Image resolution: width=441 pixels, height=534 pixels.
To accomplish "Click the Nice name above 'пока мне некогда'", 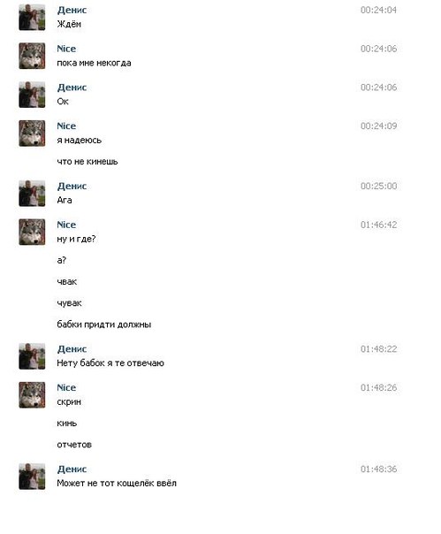I will [x=66, y=49].
